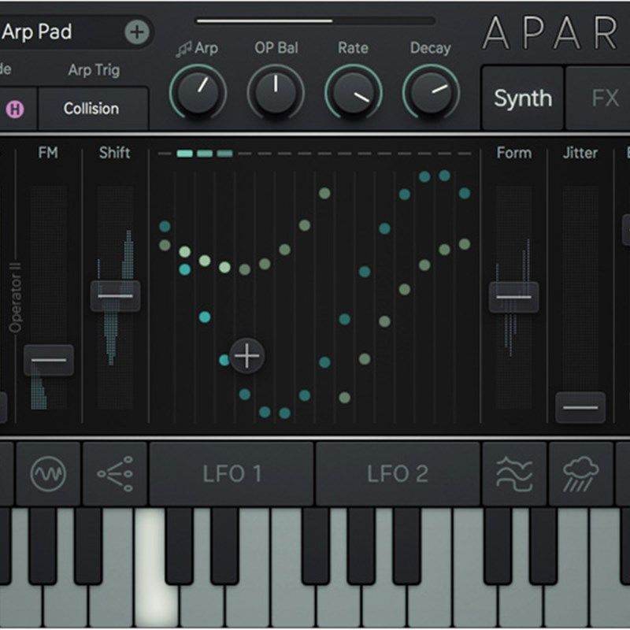Viewport: 630px width, 630px height.
Task: Click the Decay knob
Action: coord(431,92)
